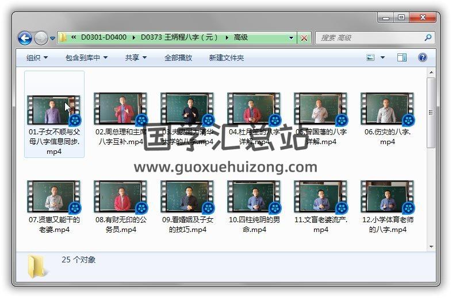This screenshot has height=298, width=452.
Task: Expand subfolder arrow after D0373 folder
Action: pos(227,38)
